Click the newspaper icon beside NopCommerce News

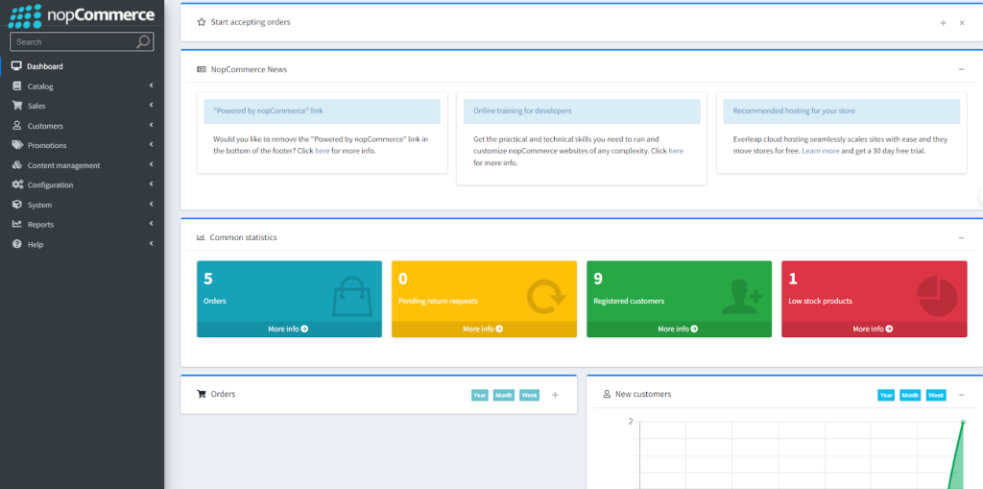pyautogui.click(x=202, y=70)
